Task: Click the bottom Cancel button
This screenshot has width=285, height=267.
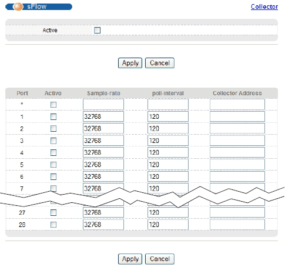Action: pyautogui.click(x=160, y=259)
